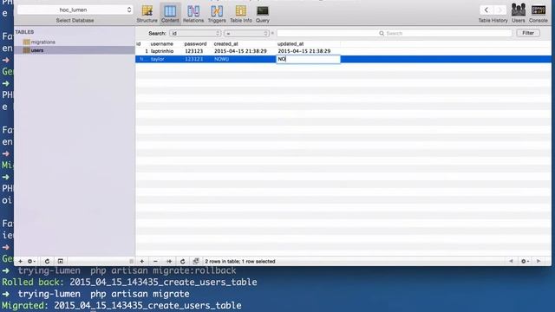Click the Search input field
The width and height of the screenshot is (555, 312).
click(x=395, y=33)
